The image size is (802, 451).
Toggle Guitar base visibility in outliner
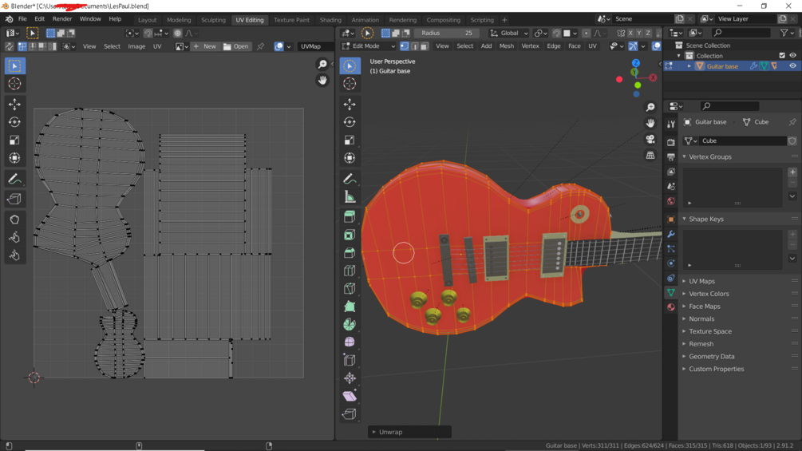pos(792,66)
